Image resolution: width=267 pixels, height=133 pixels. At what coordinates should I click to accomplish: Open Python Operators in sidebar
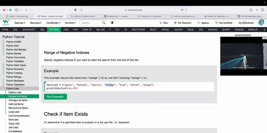click(15, 85)
